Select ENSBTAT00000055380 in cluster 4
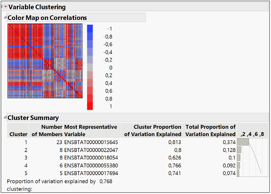Screen dimensions: 271x194 pos(91,166)
